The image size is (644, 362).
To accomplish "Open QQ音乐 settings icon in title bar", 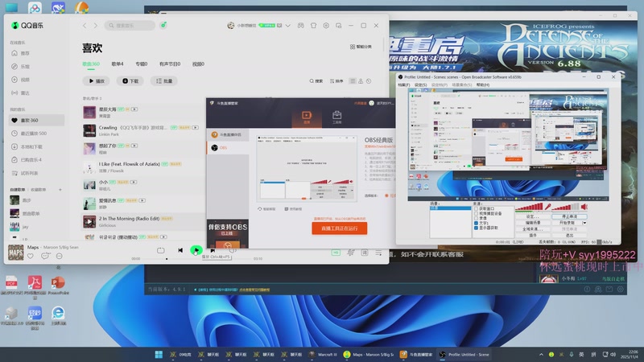I will (x=326, y=26).
